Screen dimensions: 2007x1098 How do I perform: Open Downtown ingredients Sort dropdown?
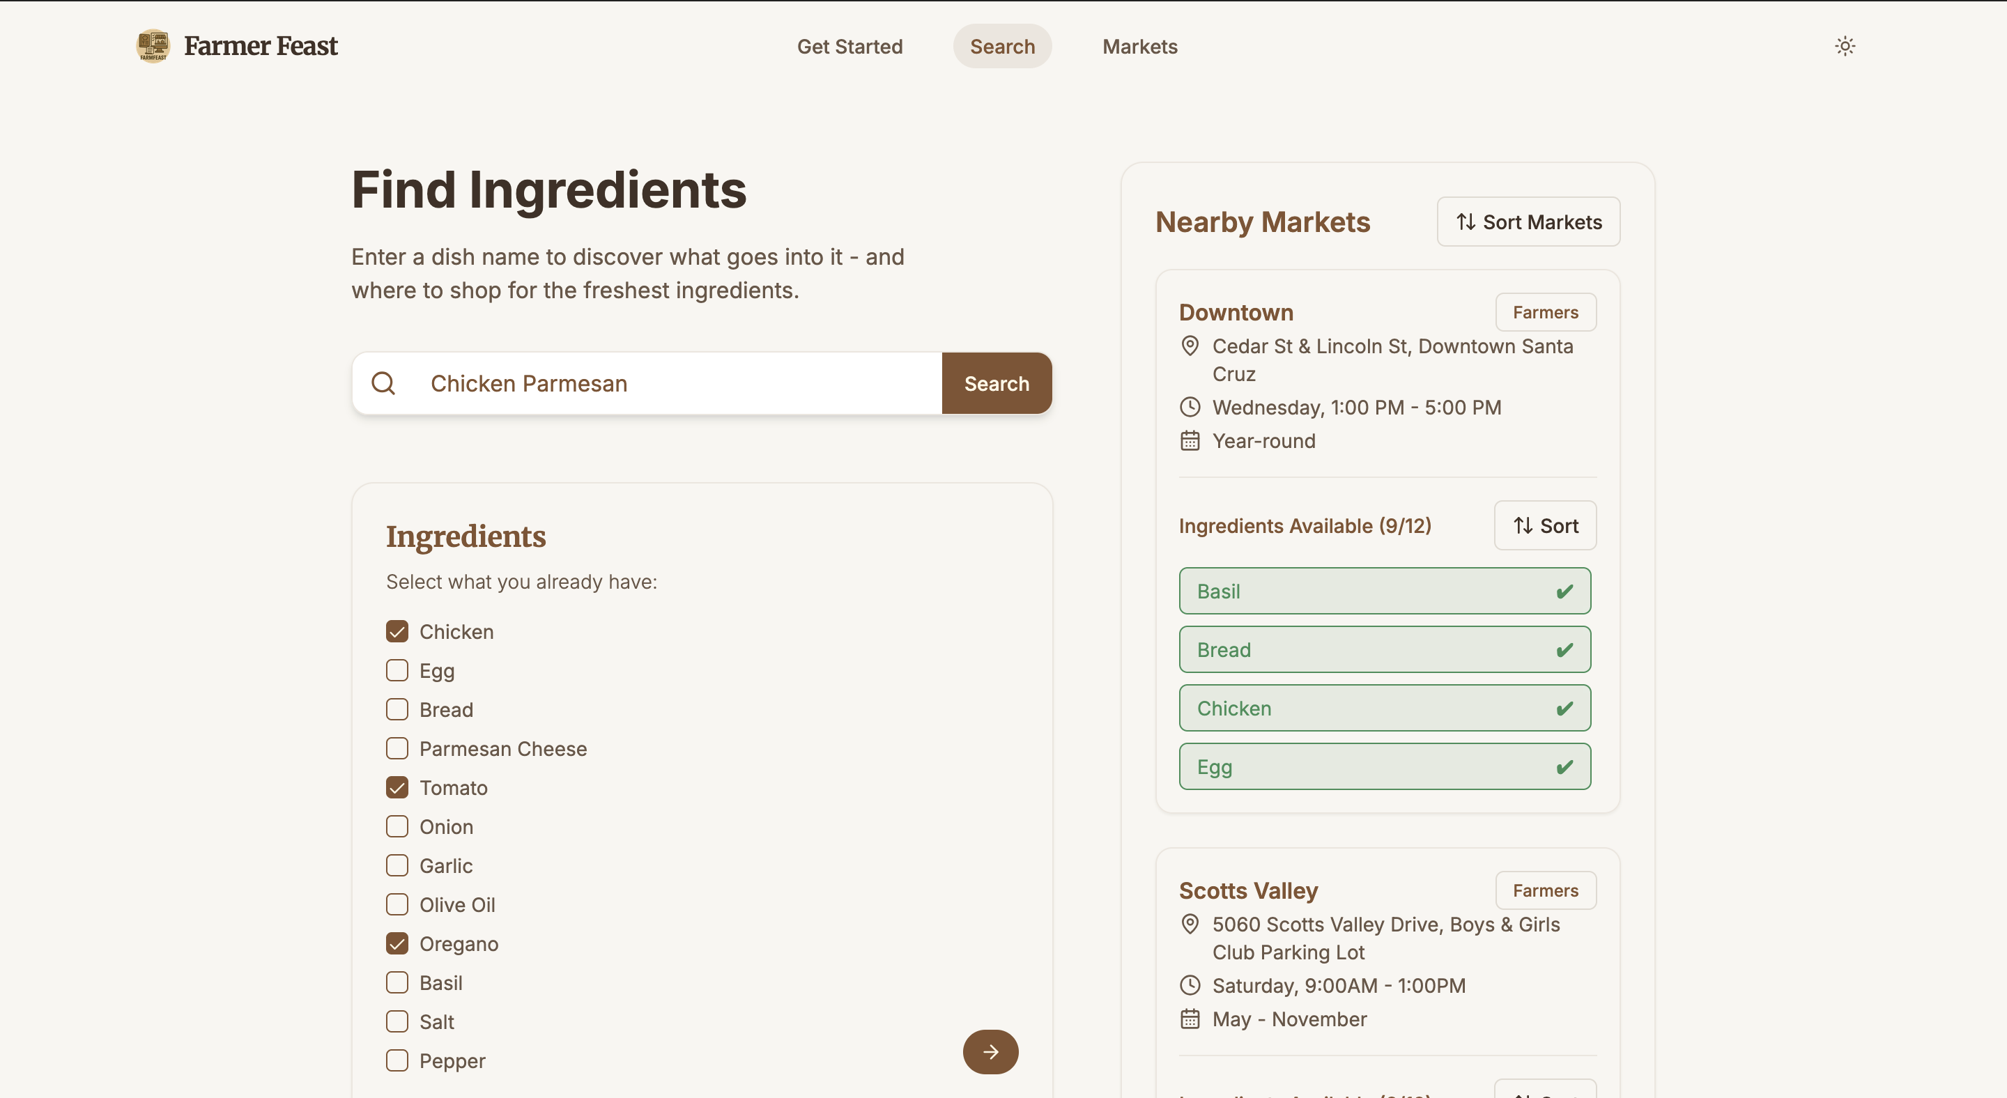click(x=1545, y=525)
